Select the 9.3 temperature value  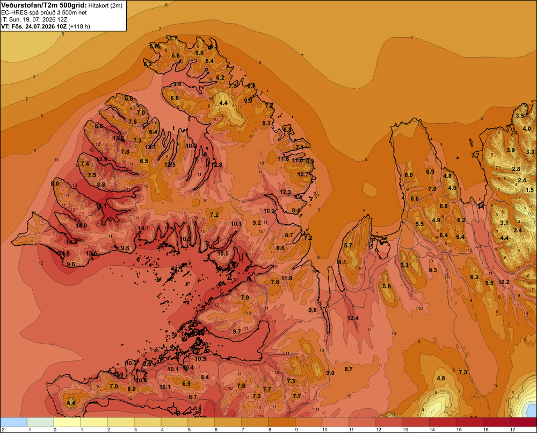[433, 270]
